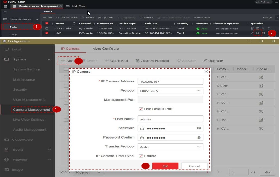
Task: Show the Password field eye icon
Action: coord(199,128)
